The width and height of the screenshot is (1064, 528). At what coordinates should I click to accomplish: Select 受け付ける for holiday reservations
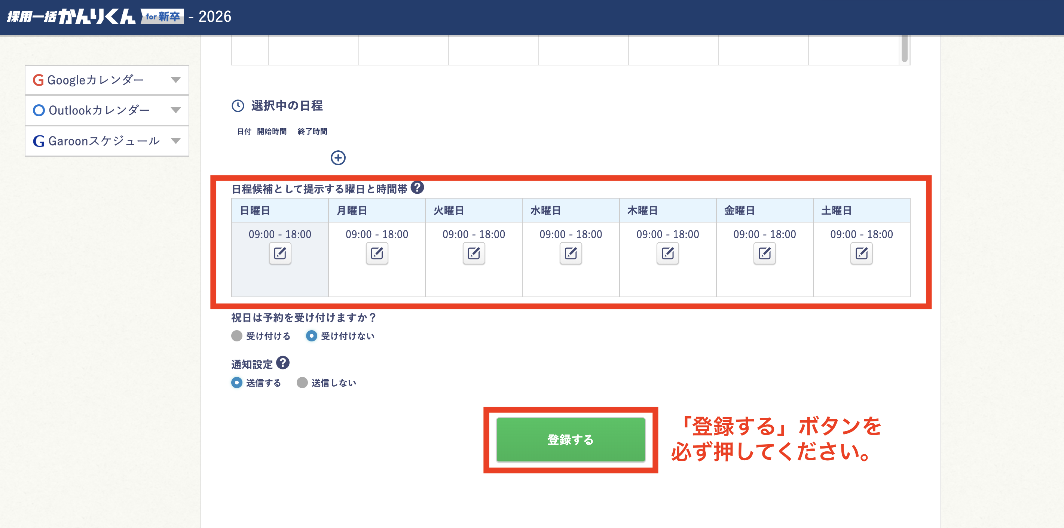pos(237,336)
